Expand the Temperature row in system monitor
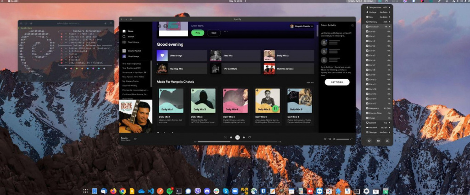 click(378, 8)
